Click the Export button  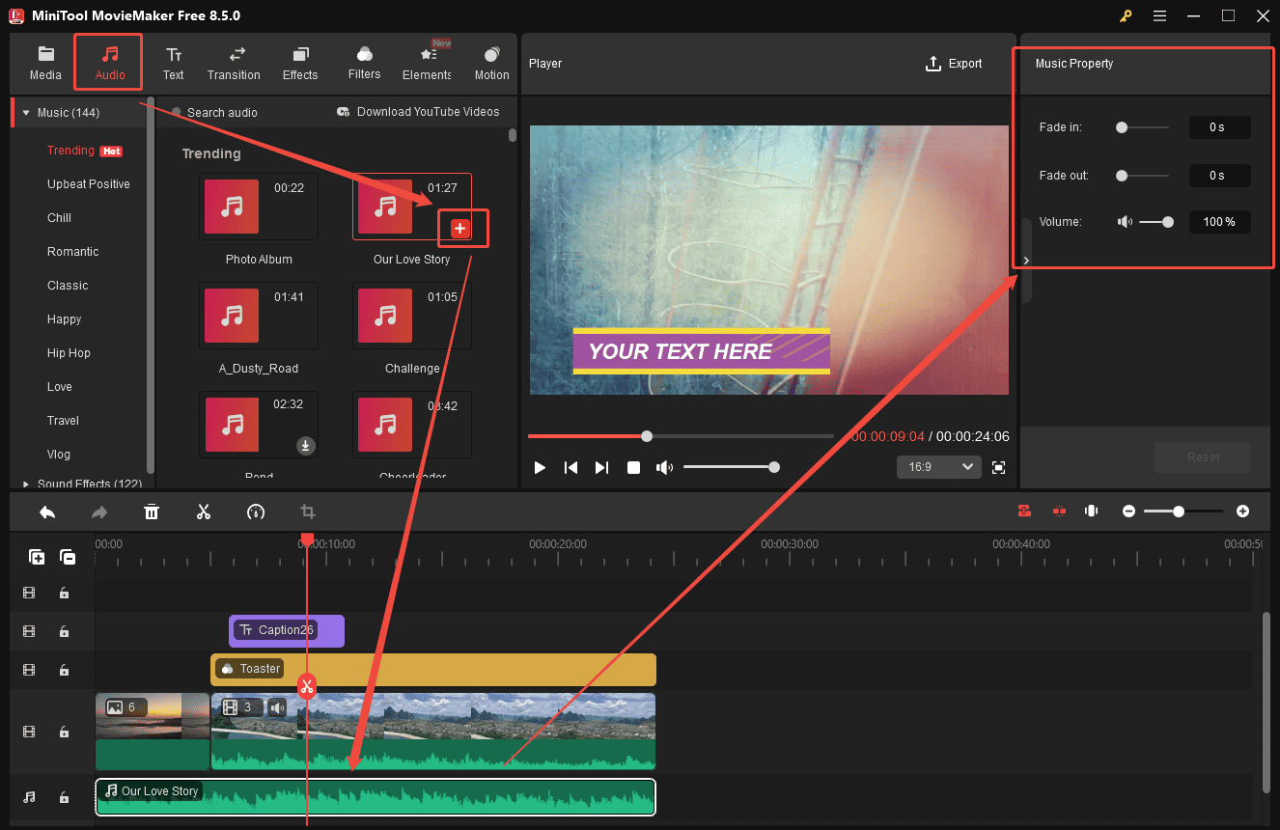(x=954, y=64)
